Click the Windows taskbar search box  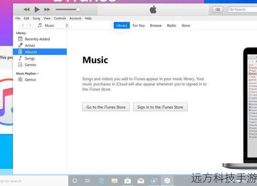pyautogui.click(x=34, y=181)
